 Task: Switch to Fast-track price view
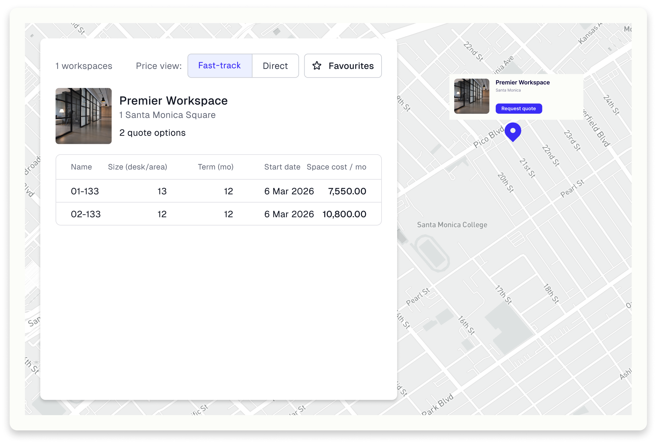[x=220, y=66]
